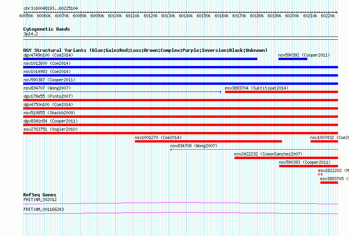
Task: Click the red bar under nsv519855
Action: pos(180,117)
